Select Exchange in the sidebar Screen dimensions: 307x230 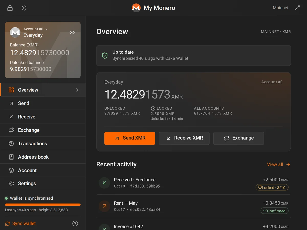click(43, 130)
